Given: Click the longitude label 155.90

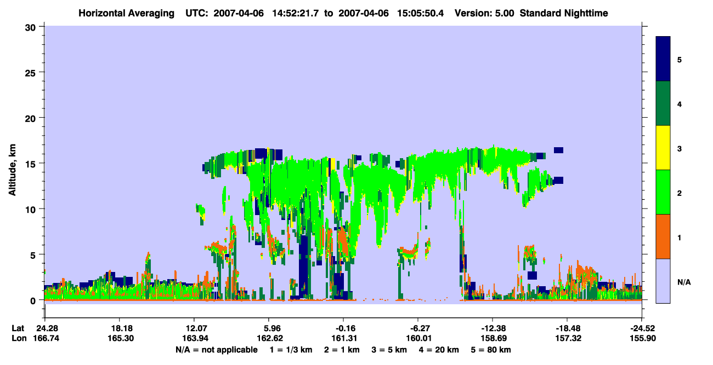Looking at the screenshot, I should [x=642, y=338].
